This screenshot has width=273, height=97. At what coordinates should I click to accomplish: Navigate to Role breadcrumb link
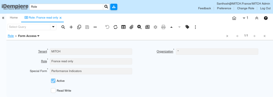pos(11,36)
